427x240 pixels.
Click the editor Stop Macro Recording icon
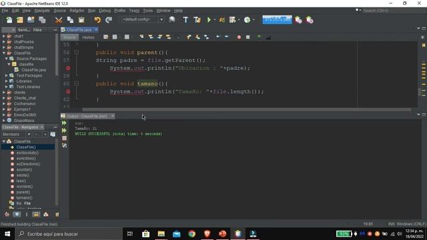(248, 37)
